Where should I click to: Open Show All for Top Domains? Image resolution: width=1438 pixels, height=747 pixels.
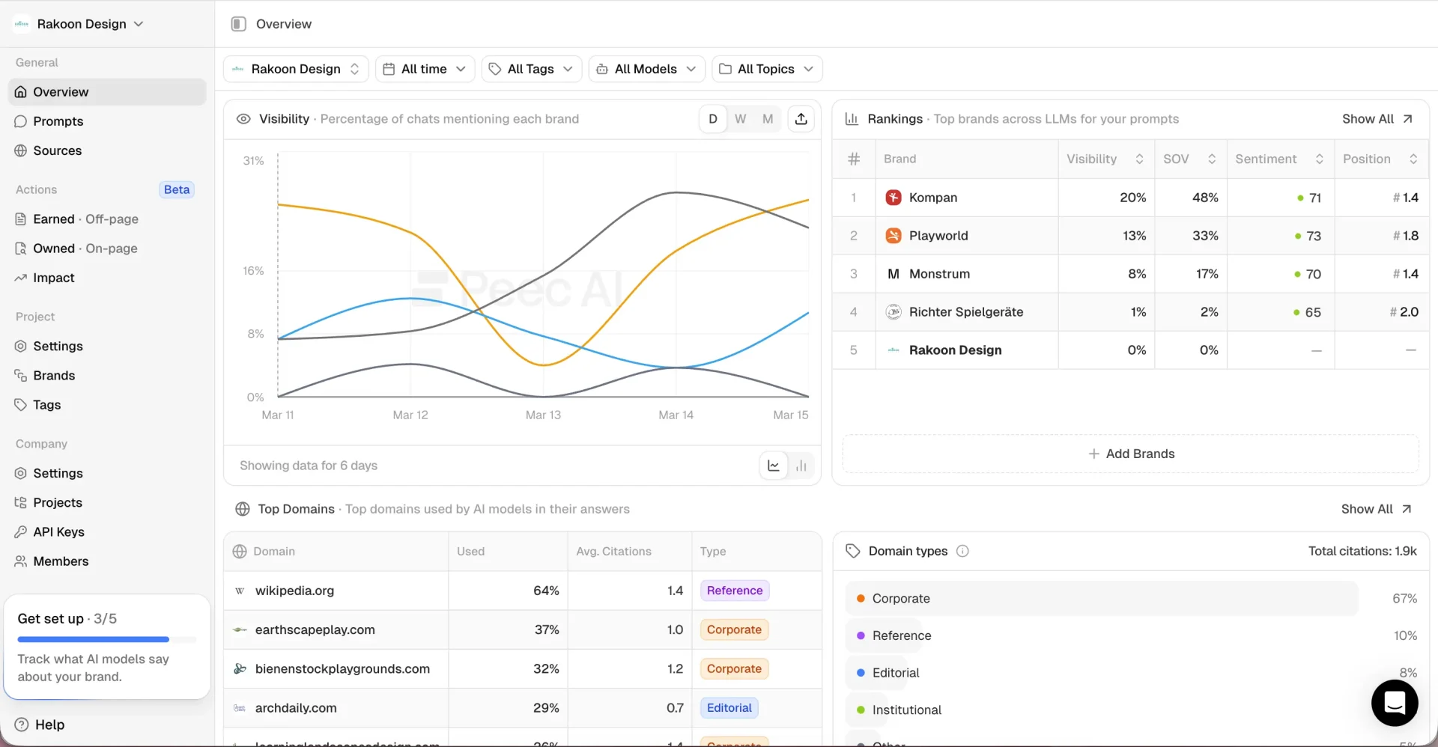(x=1377, y=508)
